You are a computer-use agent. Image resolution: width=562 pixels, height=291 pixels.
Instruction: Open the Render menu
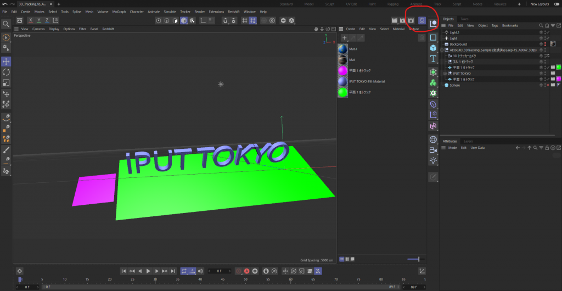[x=199, y=12]
